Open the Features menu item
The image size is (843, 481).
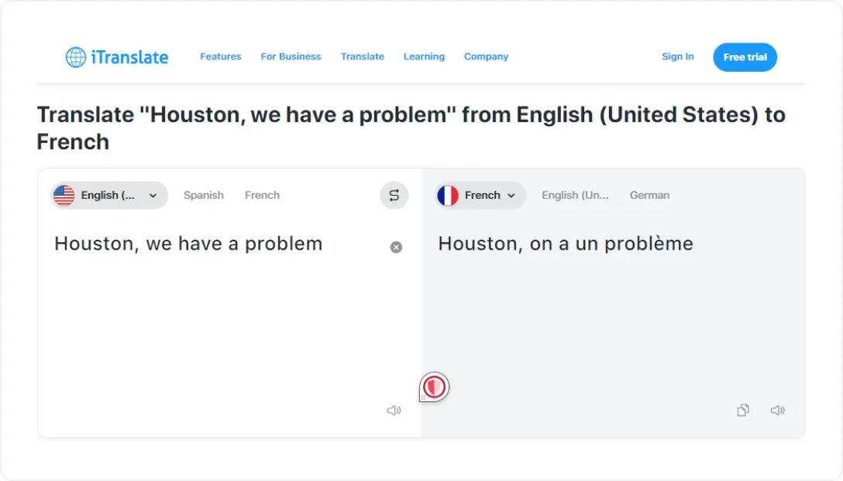pyautogui.click(x=221, y=56)
